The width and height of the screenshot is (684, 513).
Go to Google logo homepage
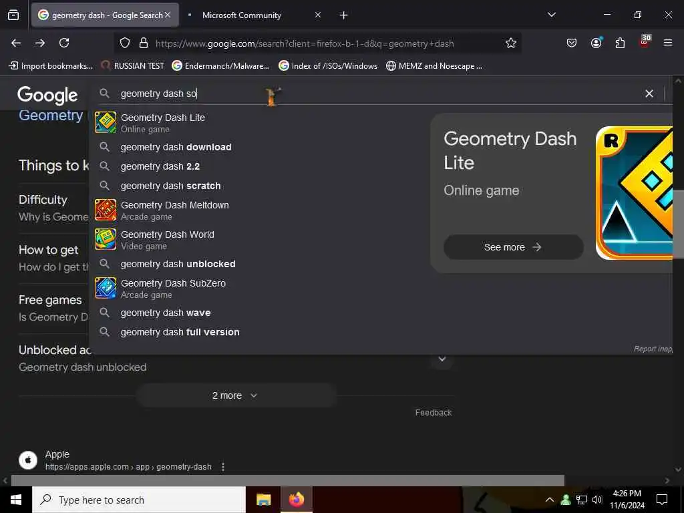[47, 95]
